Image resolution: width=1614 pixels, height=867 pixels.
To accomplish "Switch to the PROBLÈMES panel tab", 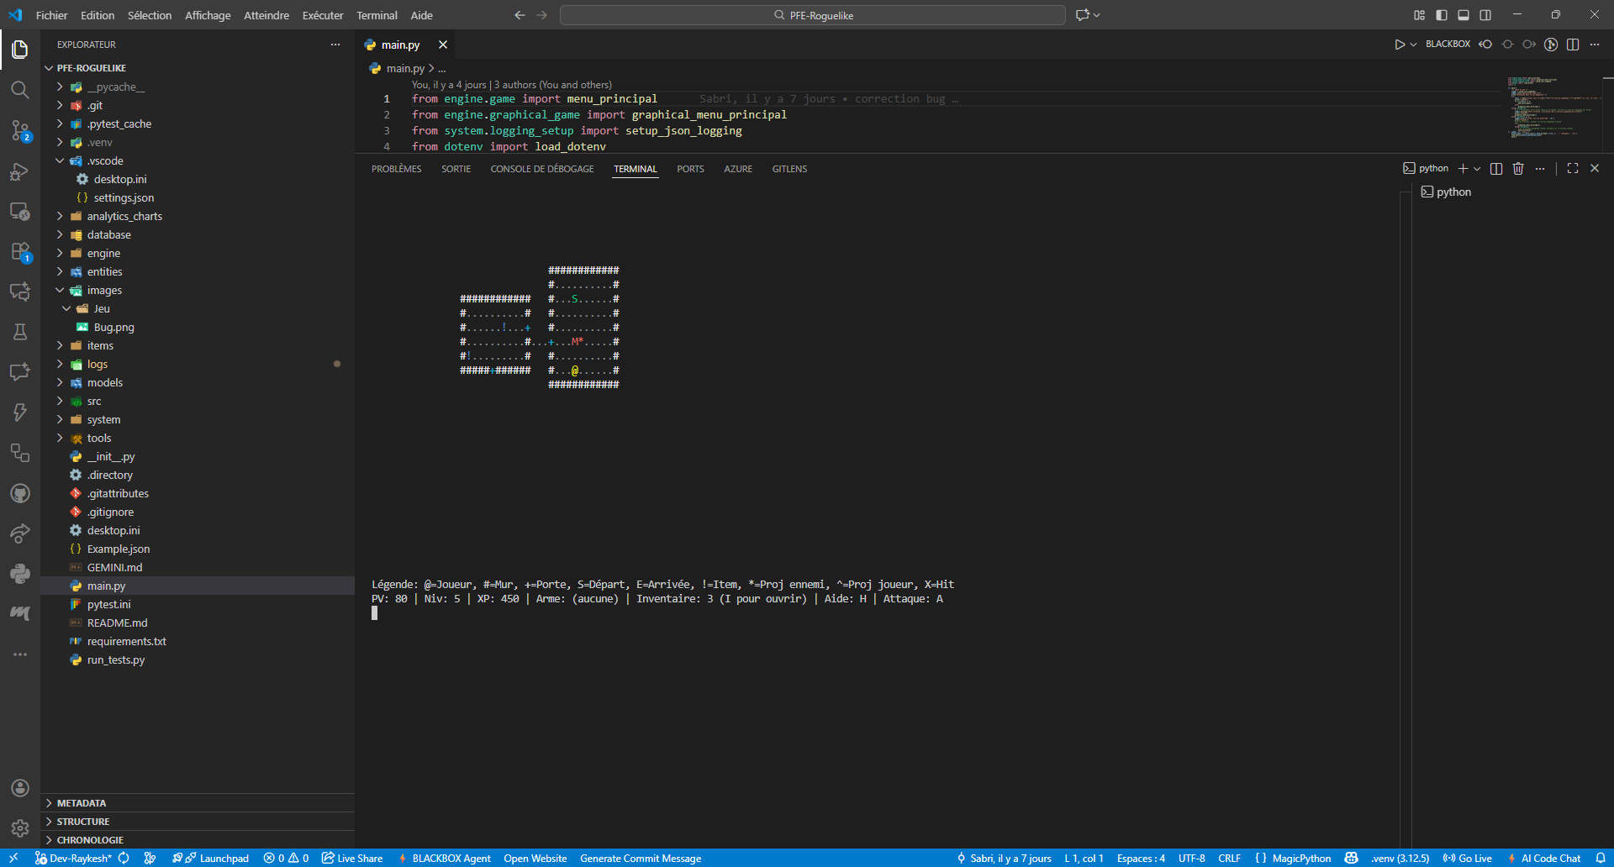I will (396, 169).
